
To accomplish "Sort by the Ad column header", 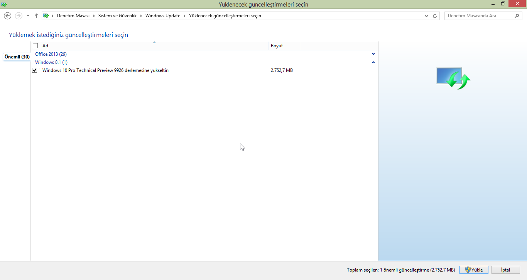I will 154,46.
